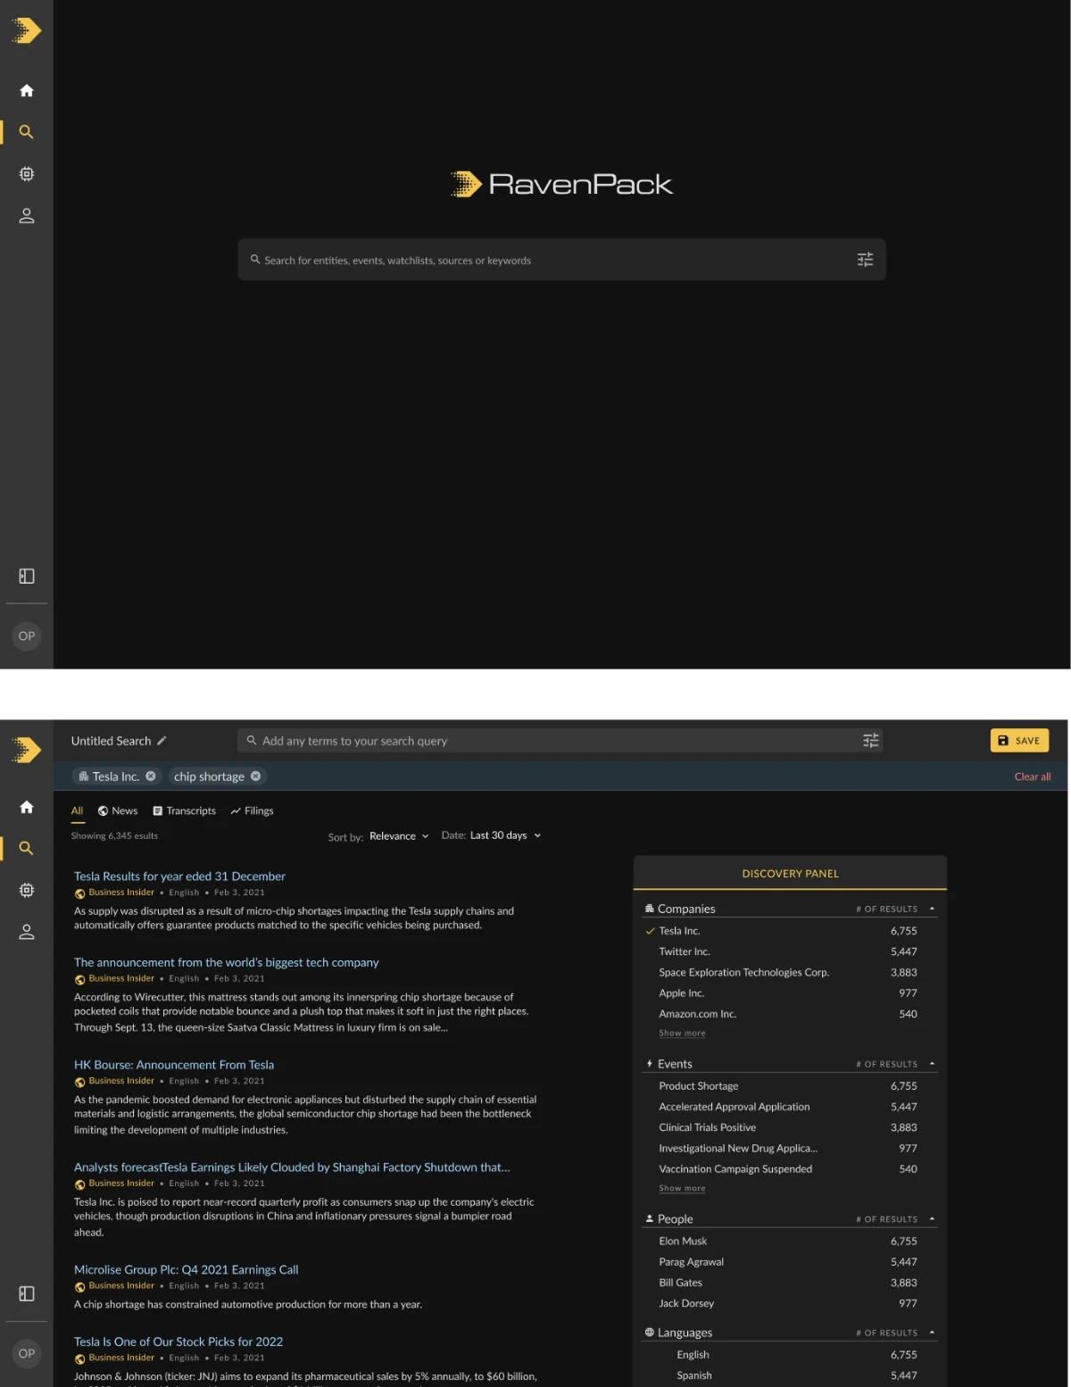This screenshot has width=1071, height=1387.
Task: Click the search icon in the top screen sidebar
Action: click(x=27, y=132)
